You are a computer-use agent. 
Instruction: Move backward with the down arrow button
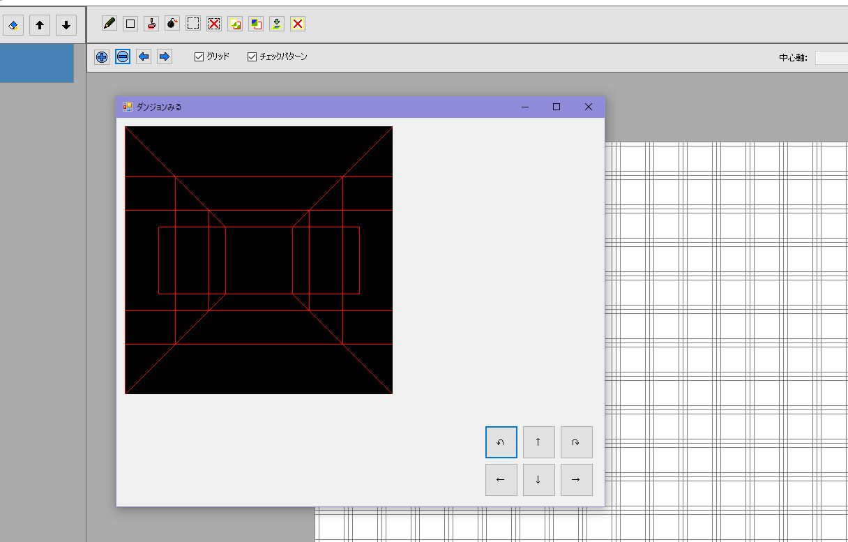539,480
